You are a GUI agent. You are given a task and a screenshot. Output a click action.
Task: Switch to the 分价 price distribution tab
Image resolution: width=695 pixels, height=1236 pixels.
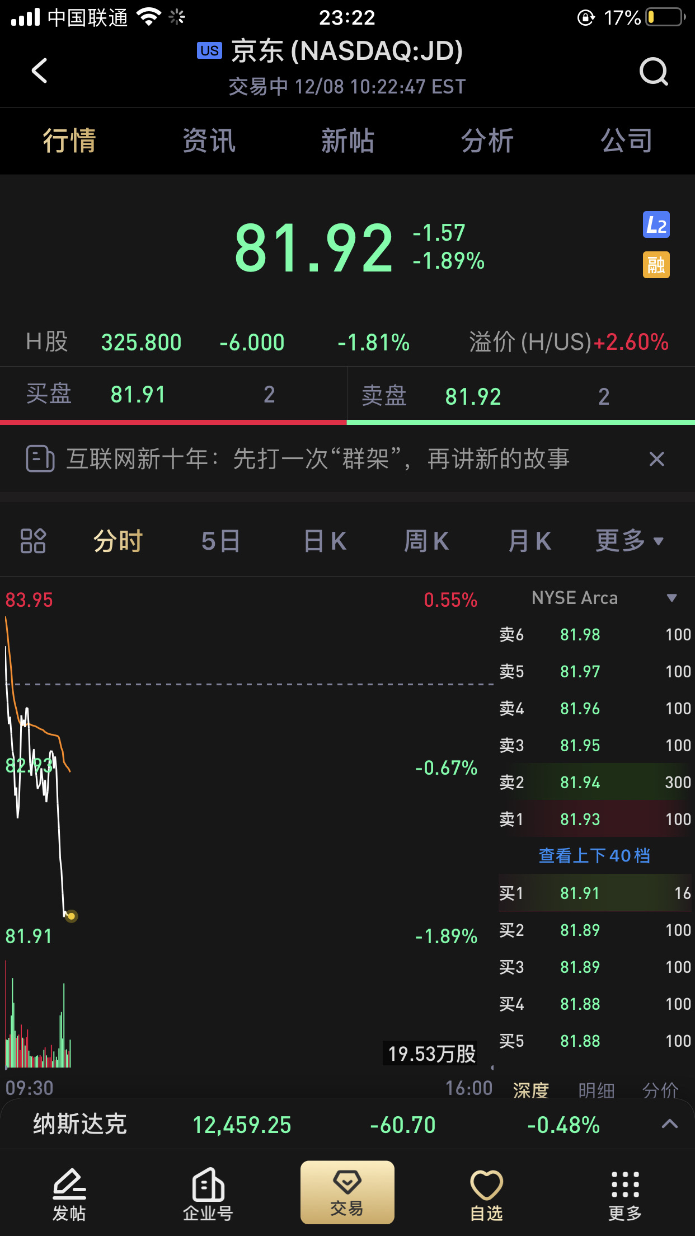(x=661, y=1090)
